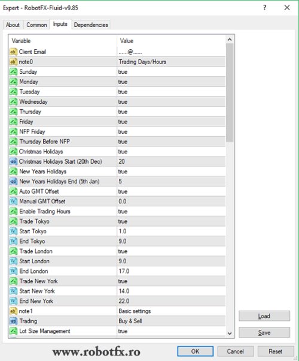
Task: Click integer icon beside New Years Holidays End
Action: tap(13, 182)
